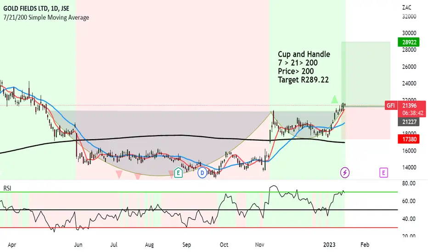This screenshot has height=252, width=428.
Task: Click the 28922 target price label
Action: [x=409, y=42]
